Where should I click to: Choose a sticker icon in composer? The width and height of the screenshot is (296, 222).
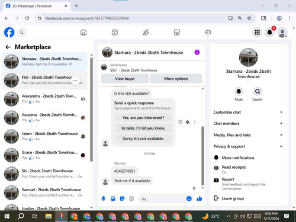click(122, 198)
